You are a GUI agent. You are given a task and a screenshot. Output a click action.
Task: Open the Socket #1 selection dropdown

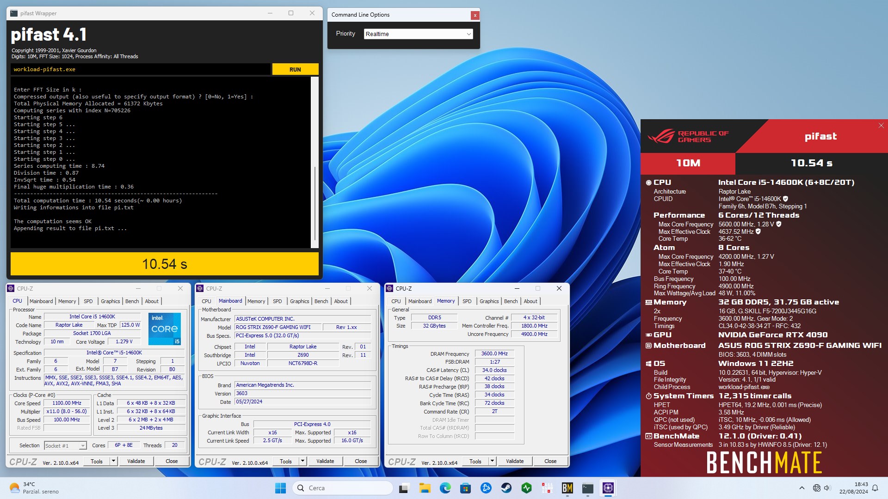[65, 446]
